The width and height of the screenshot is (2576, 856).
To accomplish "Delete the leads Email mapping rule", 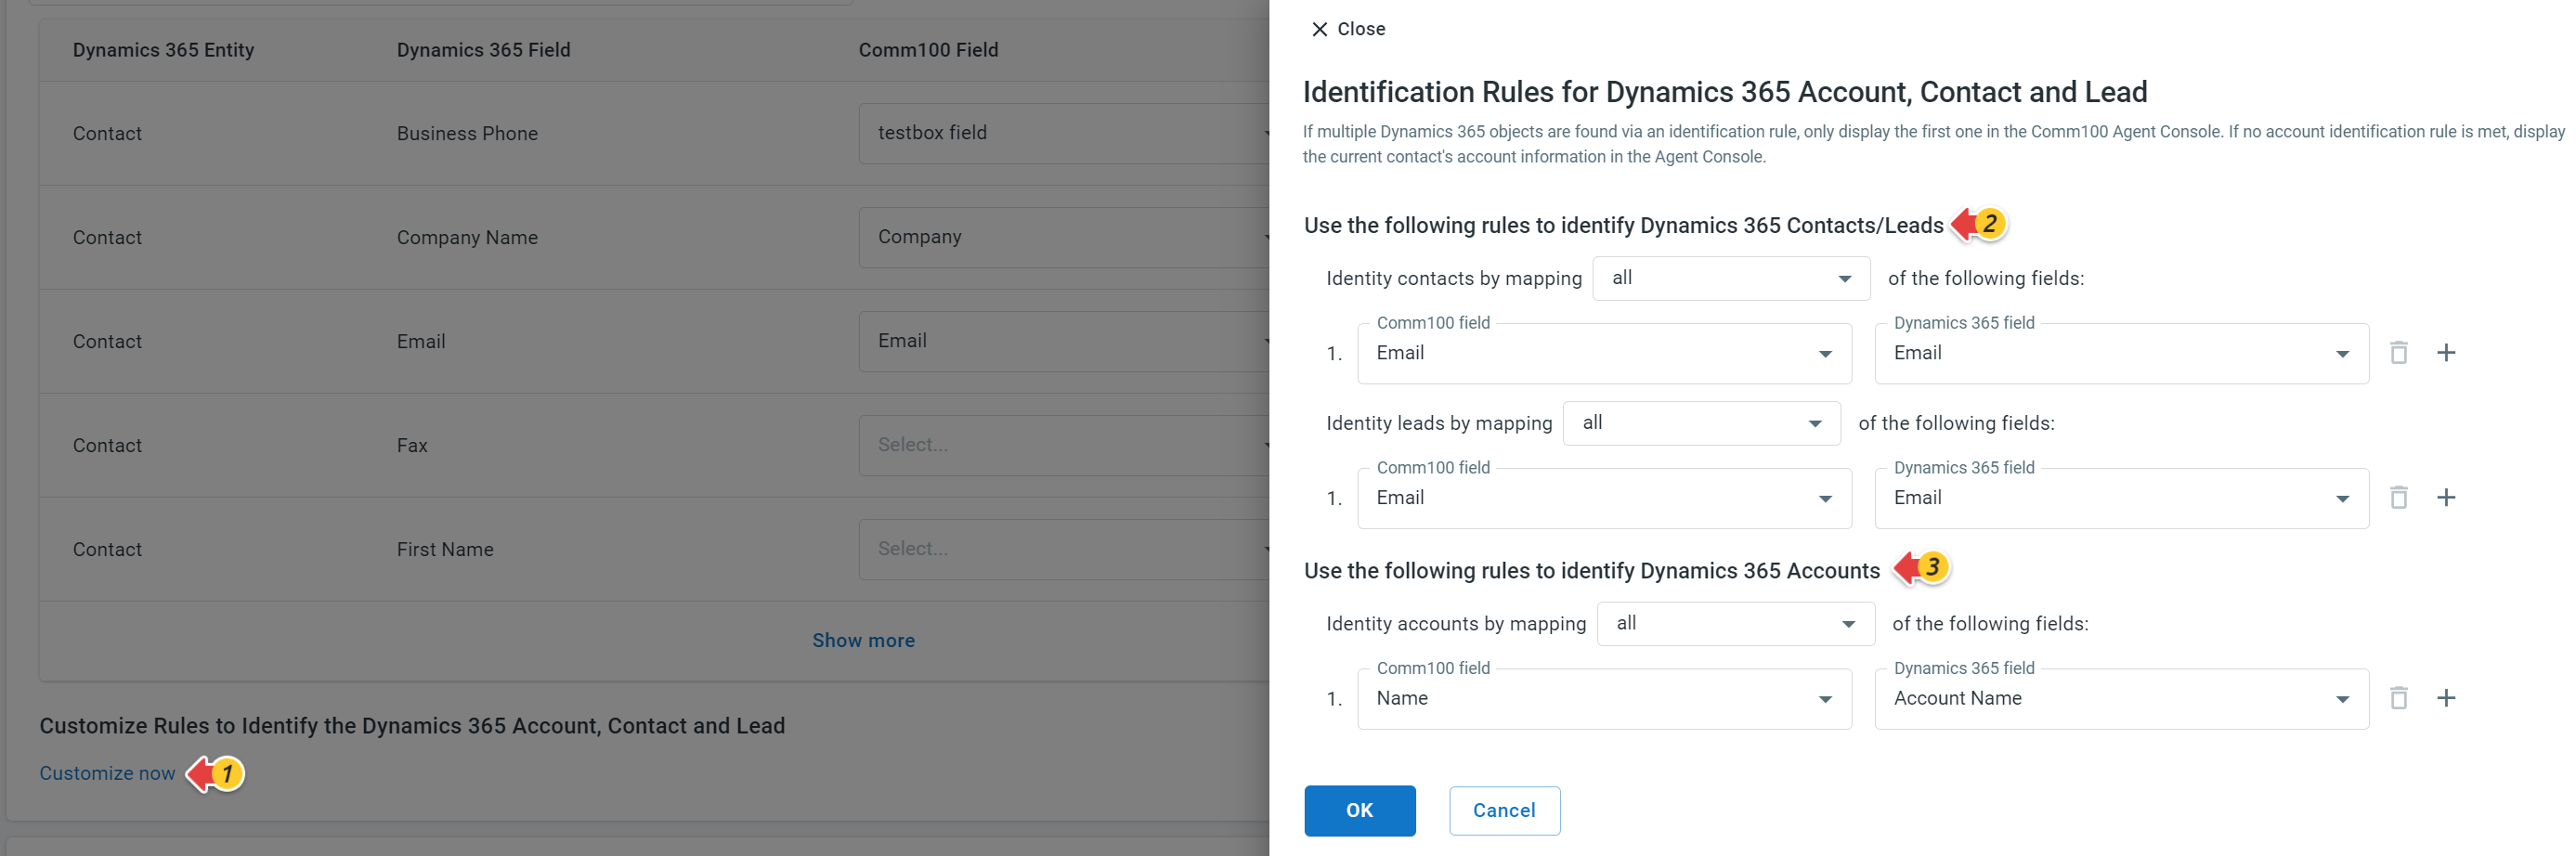I will coord(2398,498).
